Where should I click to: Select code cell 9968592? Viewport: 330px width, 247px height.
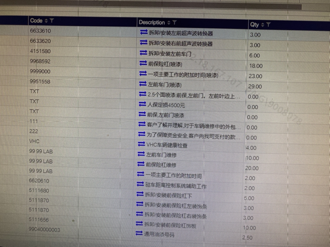(x=40, y=61)
